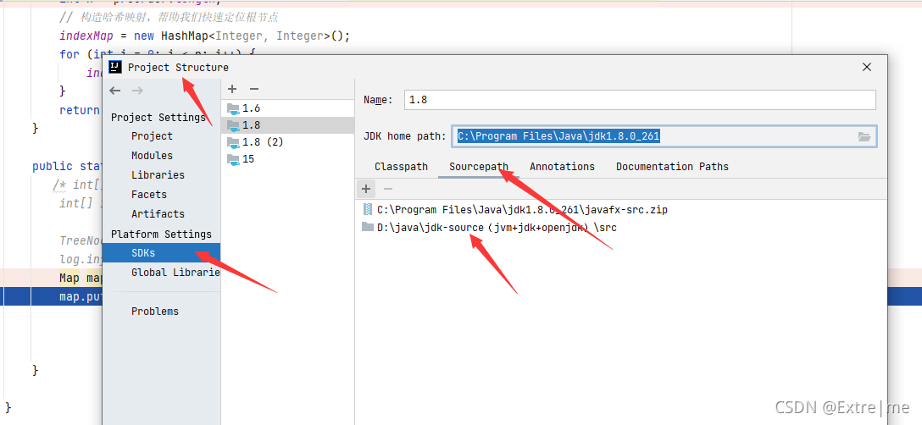Select the 1.8 (2) SDK entry
Image resolution: width=922 pixels, height=425 pixels.
tap(288, 142)
